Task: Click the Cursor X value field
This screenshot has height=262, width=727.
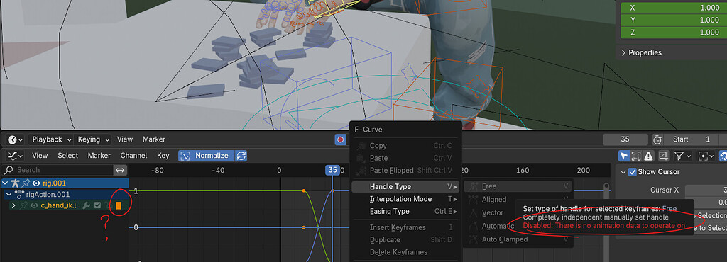Action: pyautogui.click(x=706, y=190)
